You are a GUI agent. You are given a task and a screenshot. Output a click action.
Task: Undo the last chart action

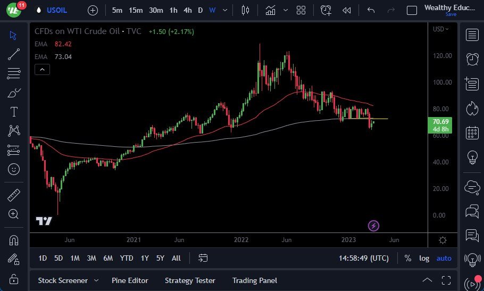pyautogui.click(x=371, y=10)
